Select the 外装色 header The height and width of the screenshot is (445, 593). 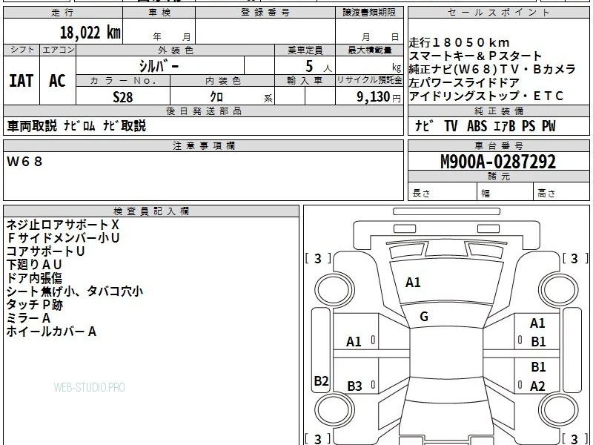176,50
